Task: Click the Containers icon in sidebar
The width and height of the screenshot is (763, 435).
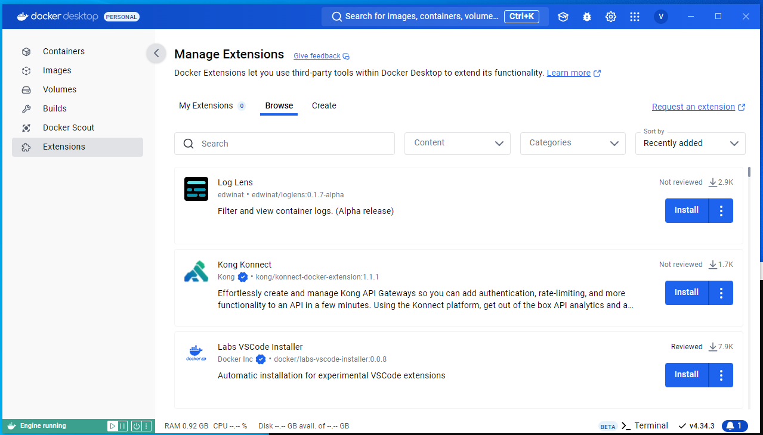Action: [26, 52]
